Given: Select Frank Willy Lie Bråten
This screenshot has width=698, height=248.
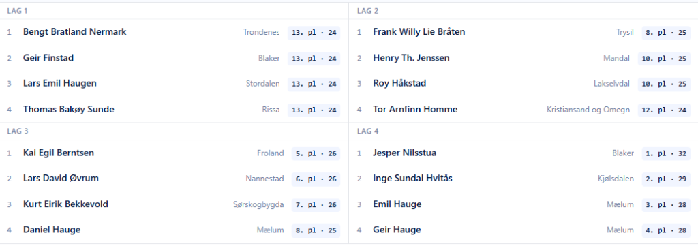Looking at the screenshot, I should point(419,32).
